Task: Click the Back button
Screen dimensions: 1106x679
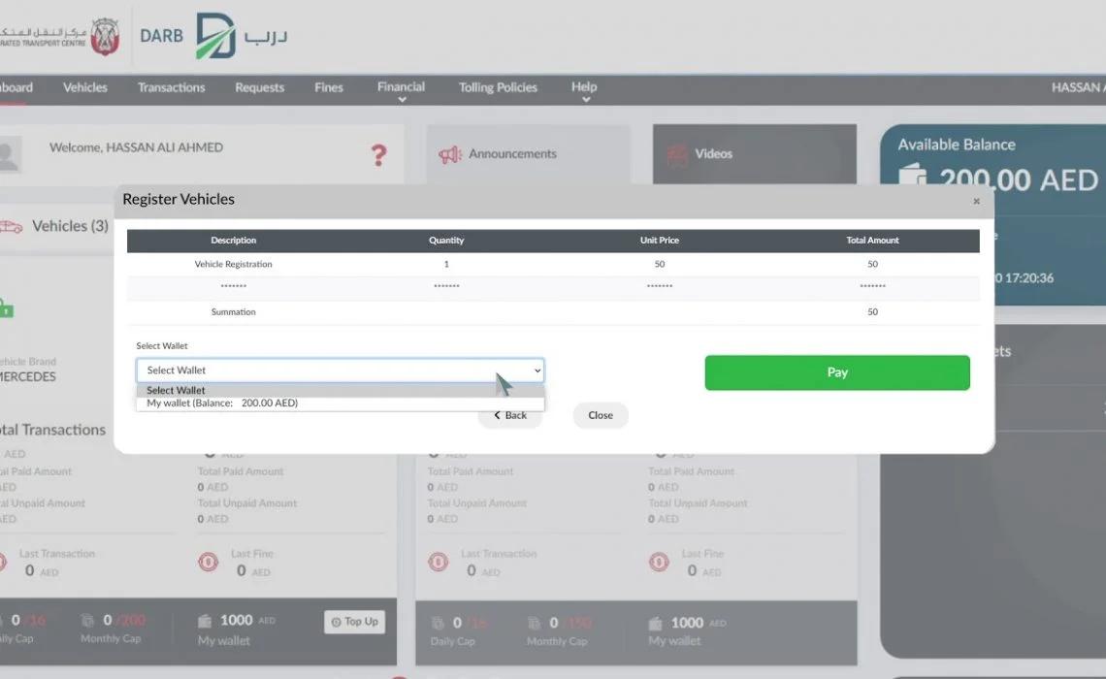Action: 510,415
